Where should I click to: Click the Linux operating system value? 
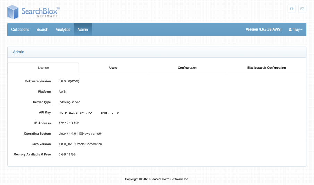[80, 134]
